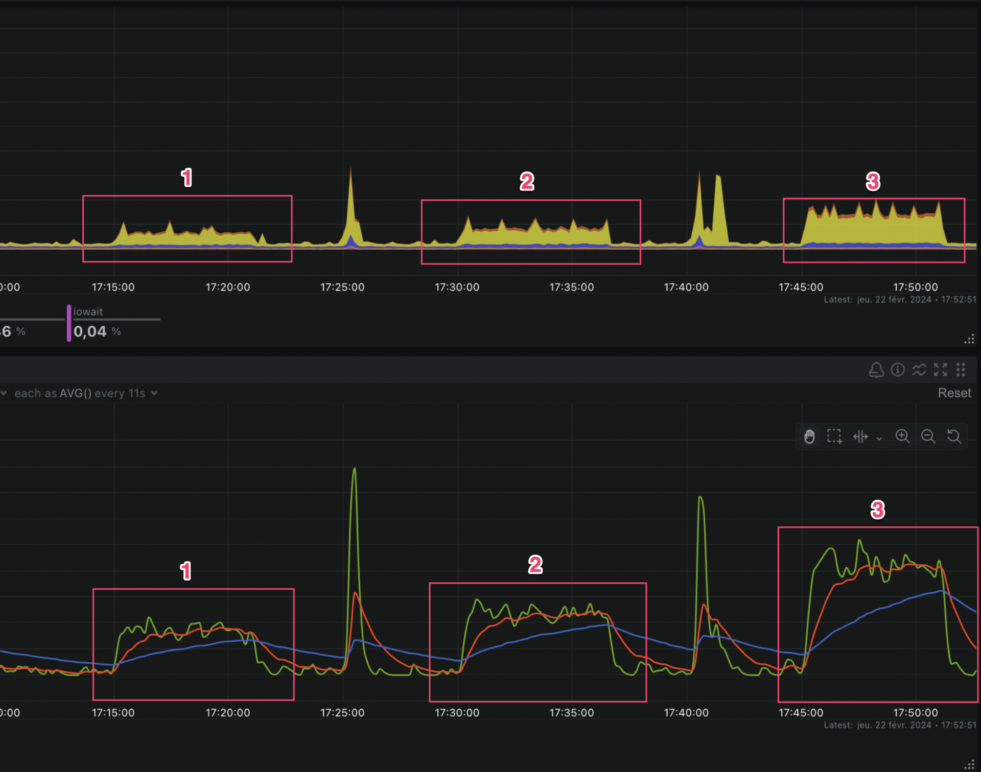
Task: Toggle the iowait dimension in the legend
Action: 88,311
